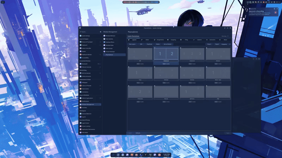Click the sidebar hamburger menu button
The height and width of the screenshot is (158, 282).
tap(100, 32)
